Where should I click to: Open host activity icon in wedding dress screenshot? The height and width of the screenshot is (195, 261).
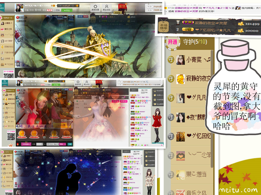click(87, 83)
